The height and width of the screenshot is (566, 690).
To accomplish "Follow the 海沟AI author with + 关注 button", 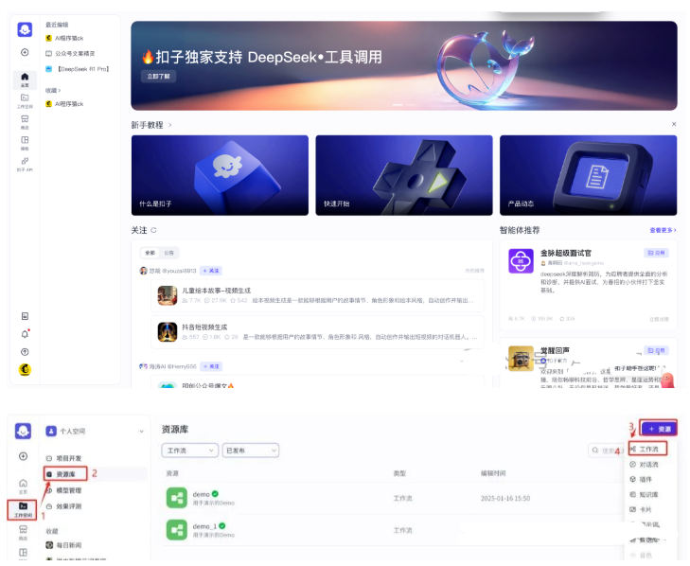I will pyautogui.click(x=211, y=366).
